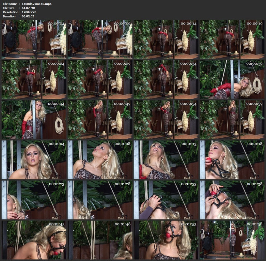Image resolution: width=266 pixels, height=261 pixels.
Task: Click the 00:00:29 frame thumbnail
Action: (100, 80)
